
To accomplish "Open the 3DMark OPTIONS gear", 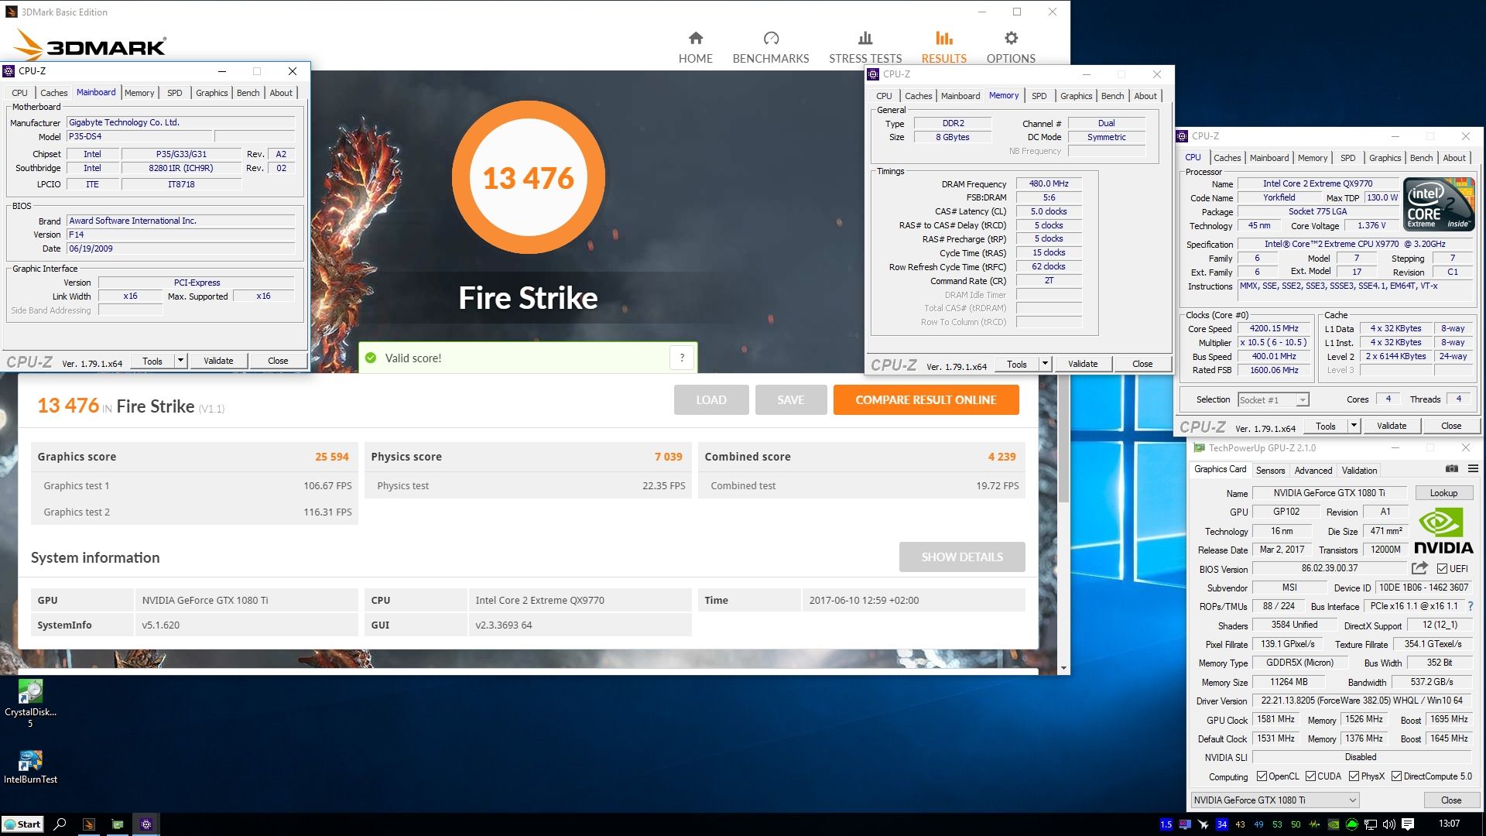I will click(x=1011, y=39).
